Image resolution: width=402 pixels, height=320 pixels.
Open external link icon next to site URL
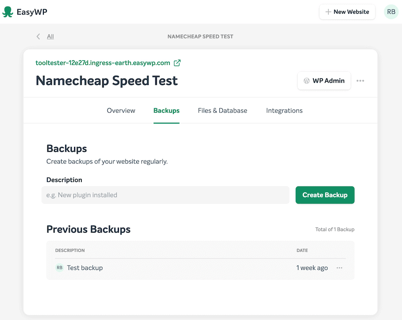pyautogui.click(x=177, y=63)
